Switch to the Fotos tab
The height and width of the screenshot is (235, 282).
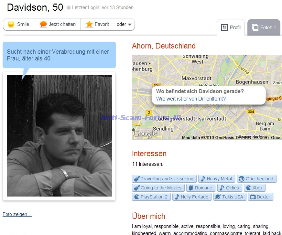[264, 27]
